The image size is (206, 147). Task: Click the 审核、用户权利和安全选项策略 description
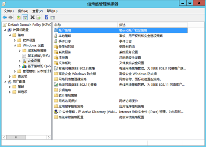(x=141, y=36)
